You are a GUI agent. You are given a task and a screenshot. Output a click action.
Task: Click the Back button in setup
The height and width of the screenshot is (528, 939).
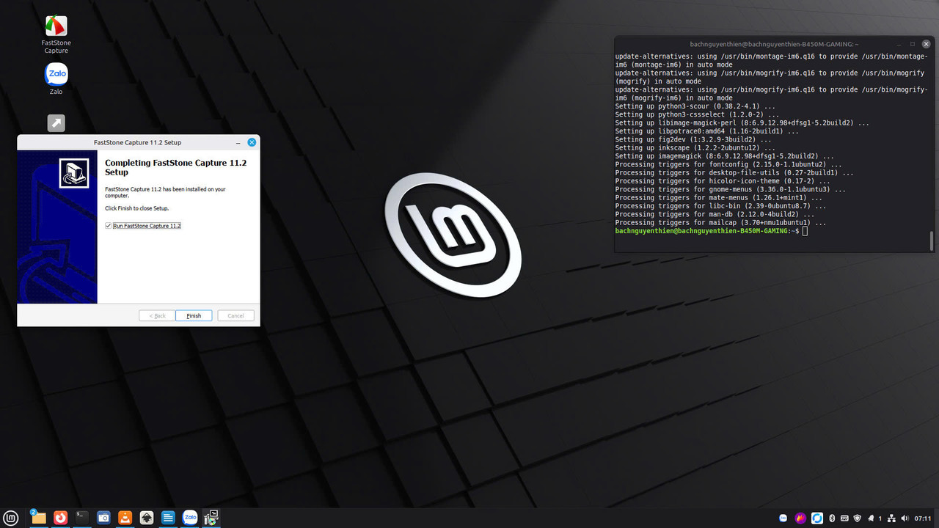tap(157, 315)
